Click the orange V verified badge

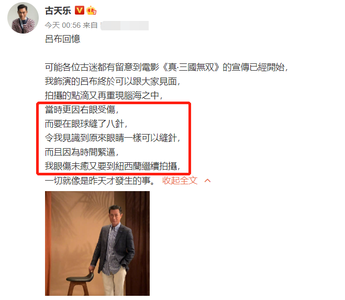click(x=80, y=10)
